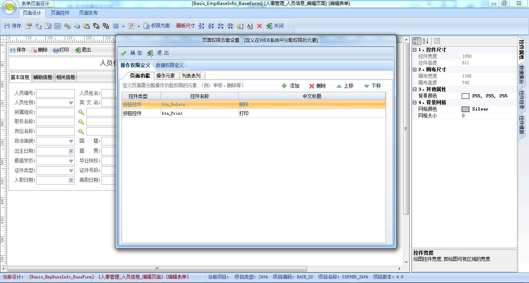Viewport: 529px width, 283px height.
Task: Pick the 背景颜色 white color swatch
Action: 465,96
